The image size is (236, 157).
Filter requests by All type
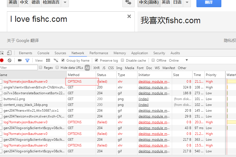point(87,68)
